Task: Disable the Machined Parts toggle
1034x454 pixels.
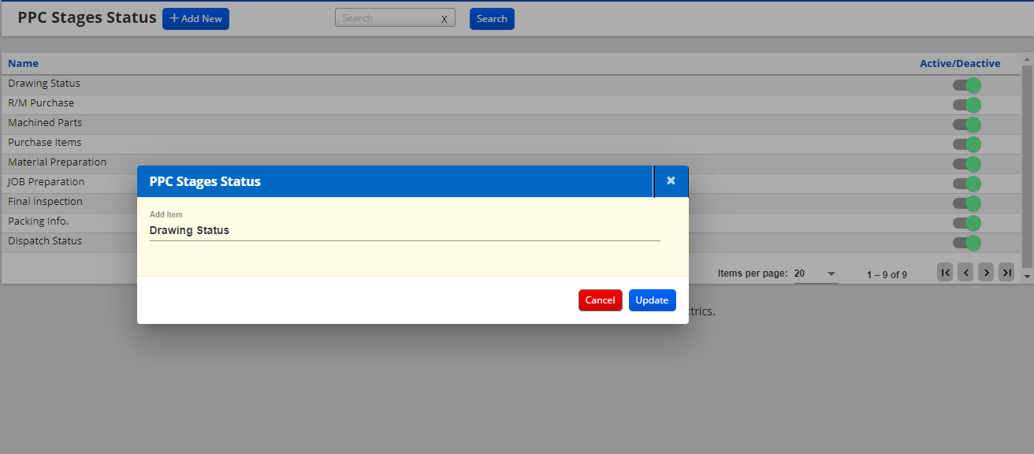Action: click(966, 125)
